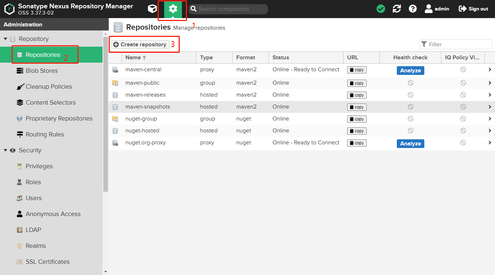The height and width of the screenshot is (275, 495).
Task: Click maven-central IQ policy disabled icon
Action: [463, 69]
